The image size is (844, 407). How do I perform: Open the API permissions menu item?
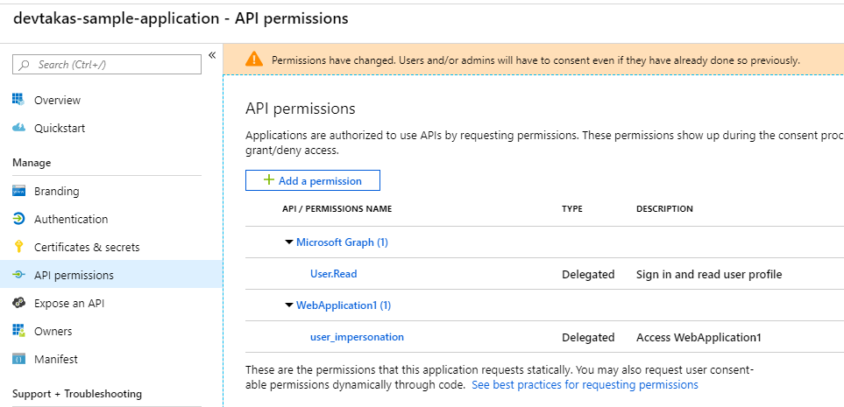click(74, 275)
